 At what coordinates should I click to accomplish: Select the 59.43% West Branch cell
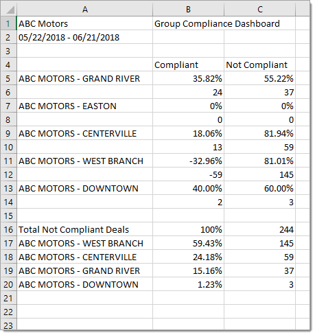(188, 243)
